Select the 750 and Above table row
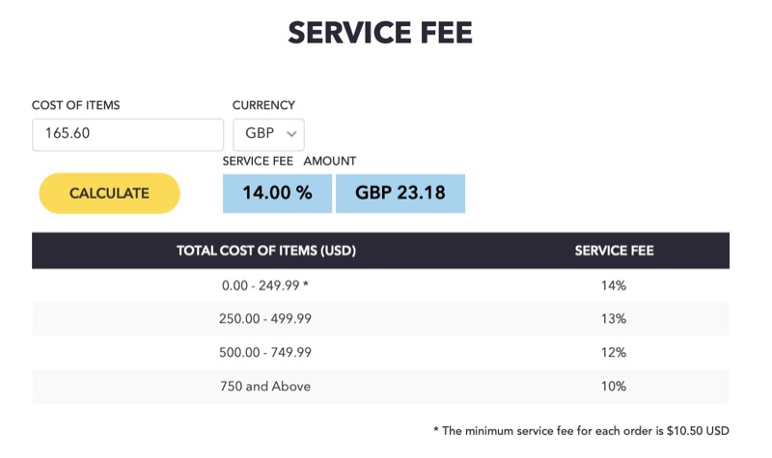Image resolution: width=772 pixels, height=458 pixels. click(x=380, y=387)
